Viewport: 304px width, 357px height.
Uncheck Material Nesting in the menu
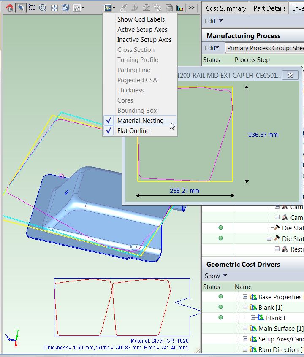click(140, 121)
